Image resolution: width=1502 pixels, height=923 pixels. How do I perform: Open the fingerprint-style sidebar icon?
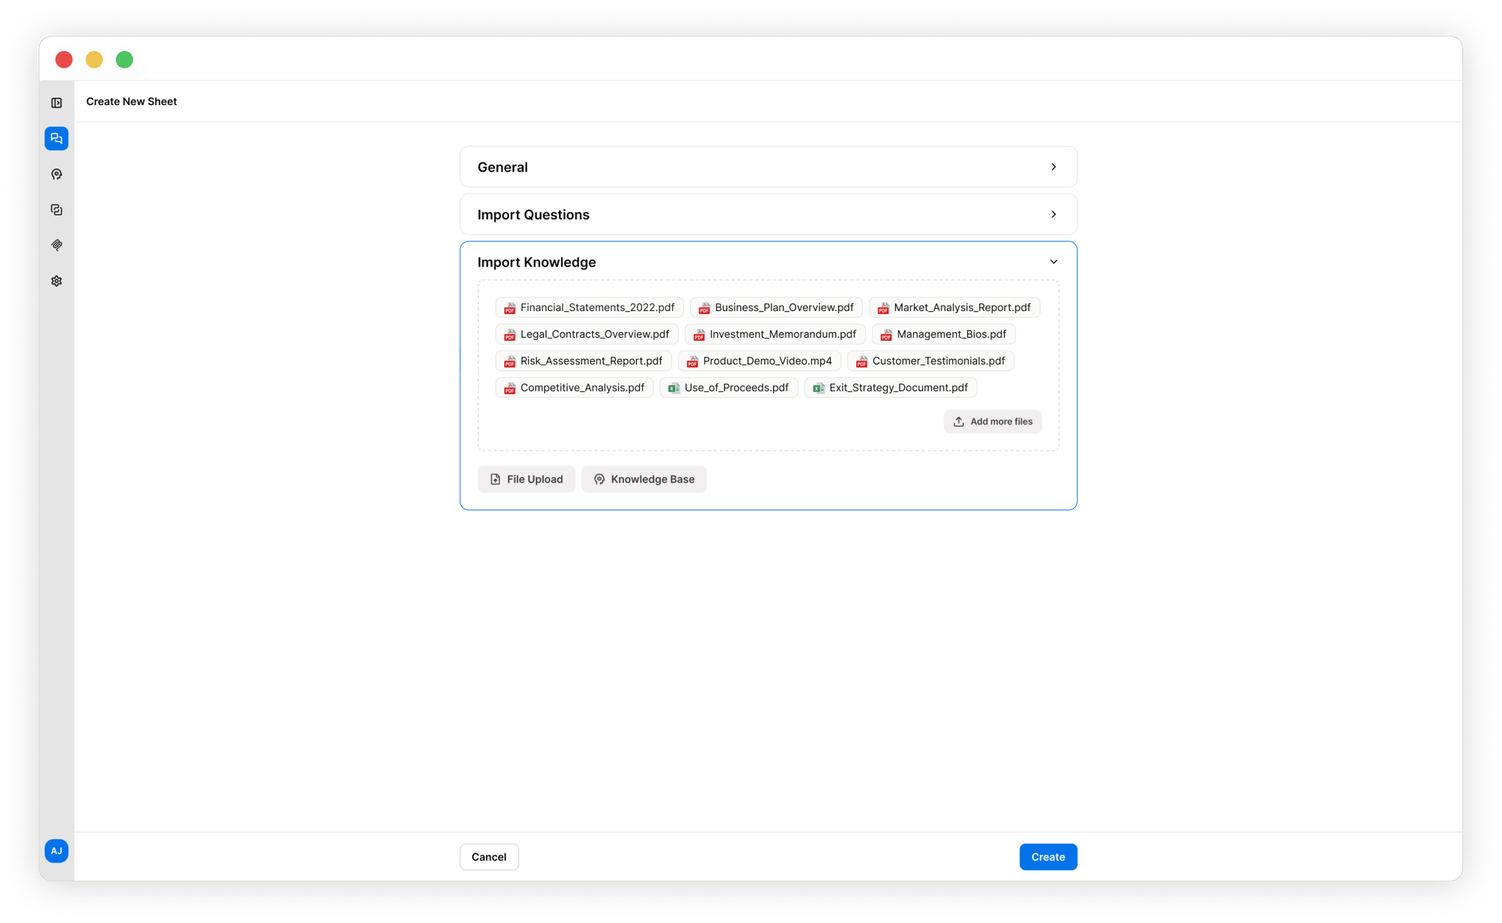[56, 245]
